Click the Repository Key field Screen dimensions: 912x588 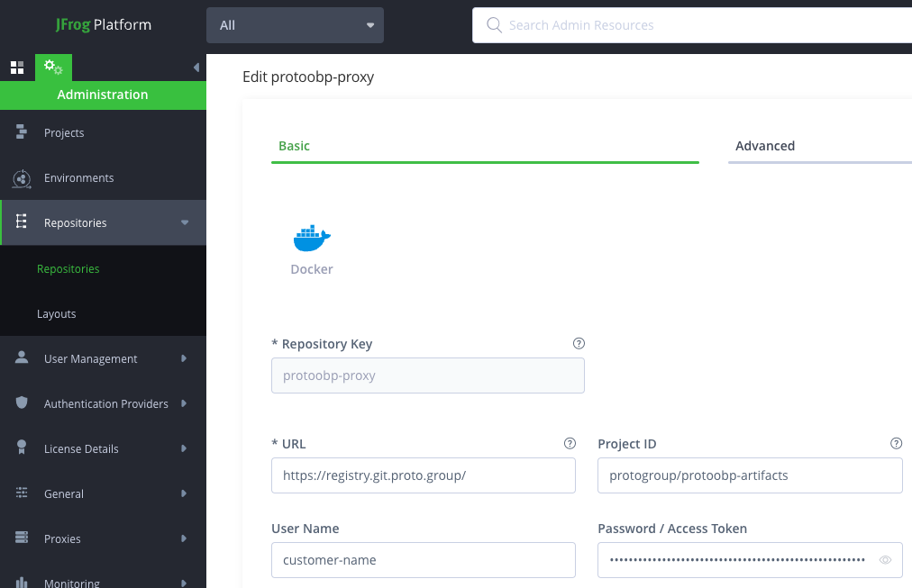pos(428,375)
